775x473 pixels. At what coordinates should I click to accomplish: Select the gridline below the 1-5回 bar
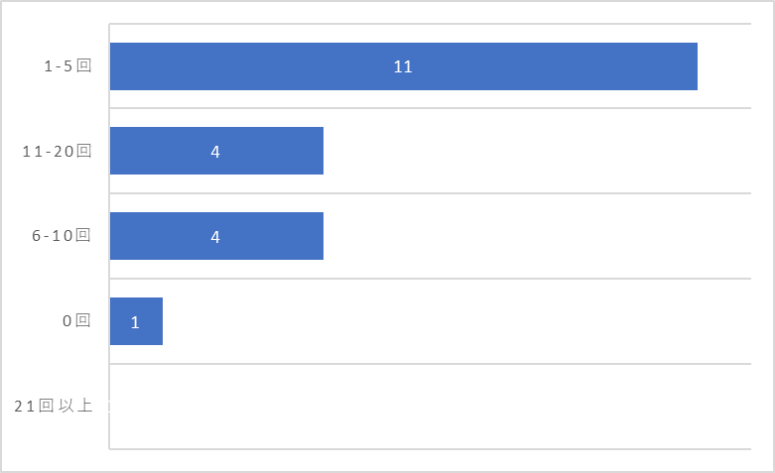(x=430, y=108)
